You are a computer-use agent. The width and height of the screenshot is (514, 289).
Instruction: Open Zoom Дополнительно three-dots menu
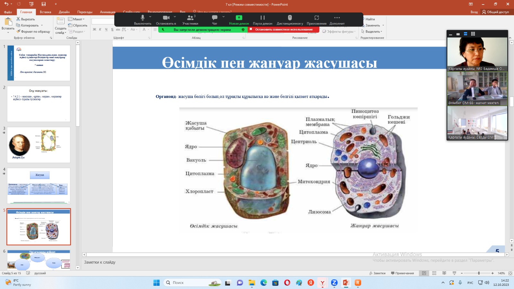[x=337, y=20]
